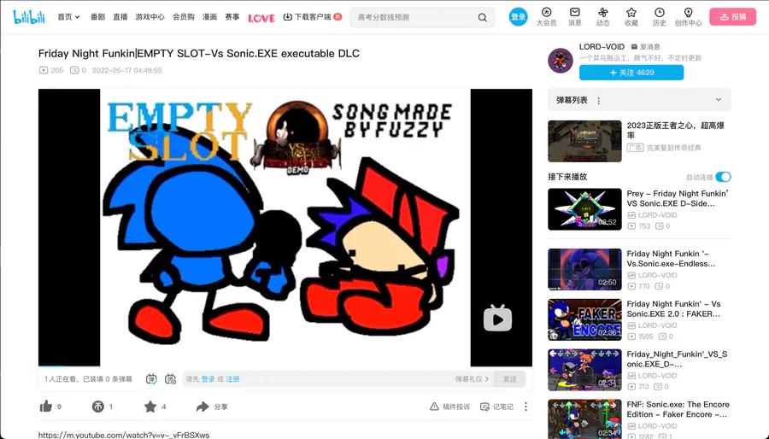The width and height of the screenshot is (769, 439).
Task: Expand the 弹幕列表 chevron
Action: point(719,99)
